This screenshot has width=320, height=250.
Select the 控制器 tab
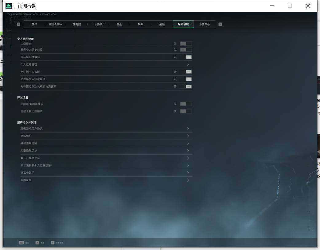tap(77, 24)
